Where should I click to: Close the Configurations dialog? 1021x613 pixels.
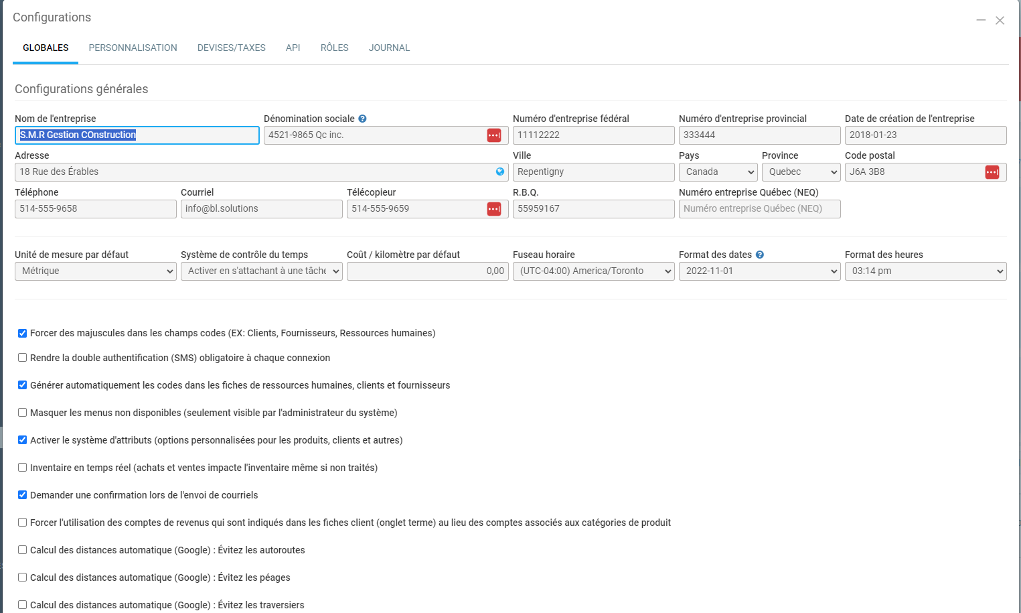pyautogui.click(x=1000, y=20)
